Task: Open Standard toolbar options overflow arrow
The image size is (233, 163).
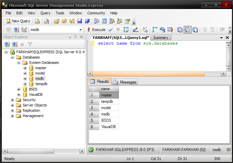Action: coord(134,23)
